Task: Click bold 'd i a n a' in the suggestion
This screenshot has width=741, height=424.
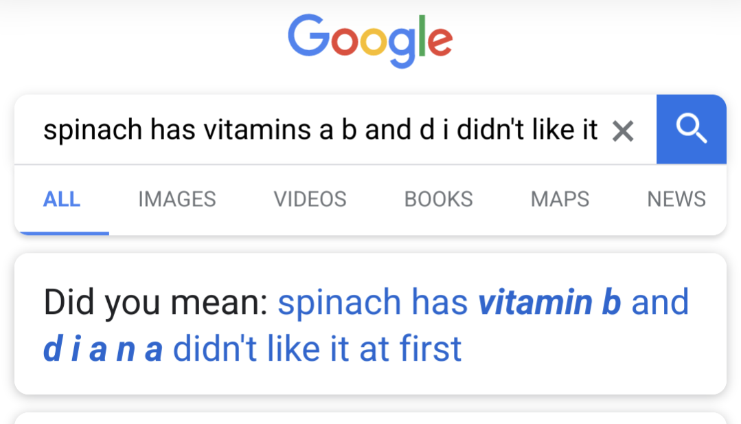Action: pyautogui.click(x=103, y=348)
